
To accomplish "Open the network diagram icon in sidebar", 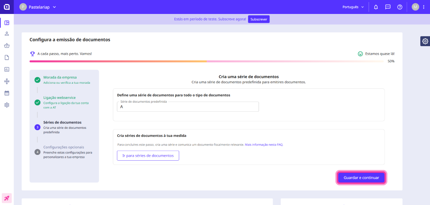I will coord(7,81).
